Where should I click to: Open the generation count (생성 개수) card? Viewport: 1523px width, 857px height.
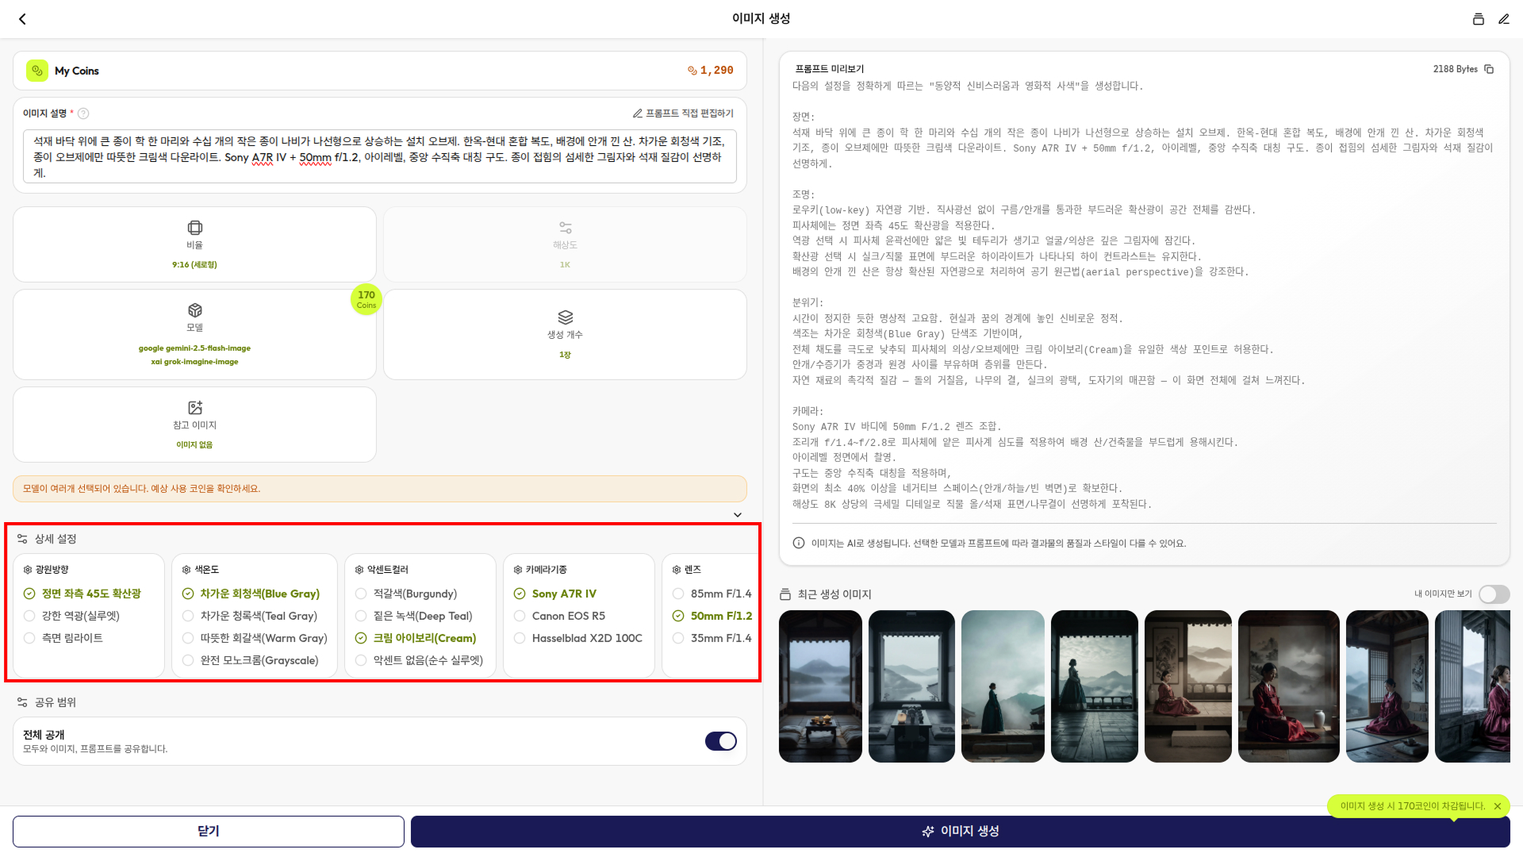click(x=565, y=334)
